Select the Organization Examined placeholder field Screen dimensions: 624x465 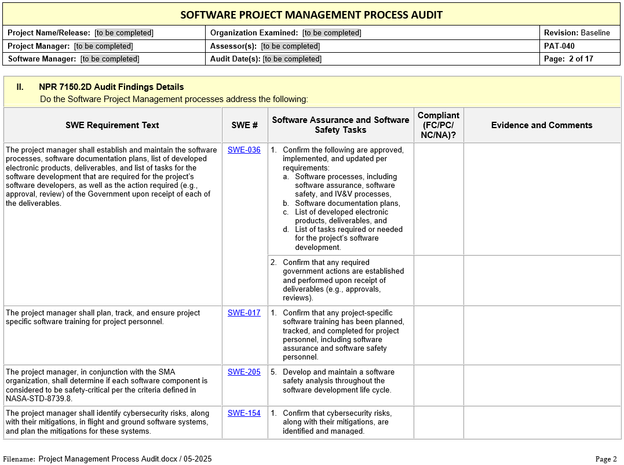[331, 33]
